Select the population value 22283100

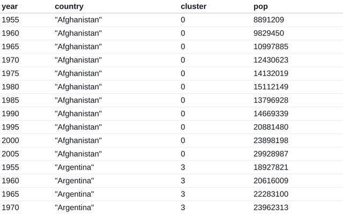[x=271, y=194]
